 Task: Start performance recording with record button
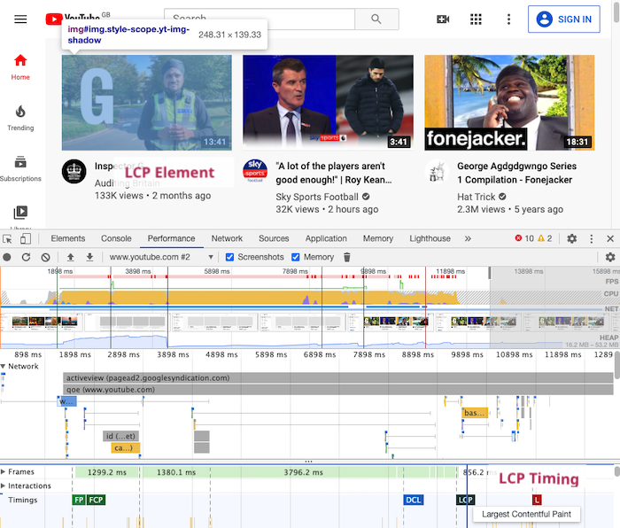pyautogui.click(x=7, y=257)
